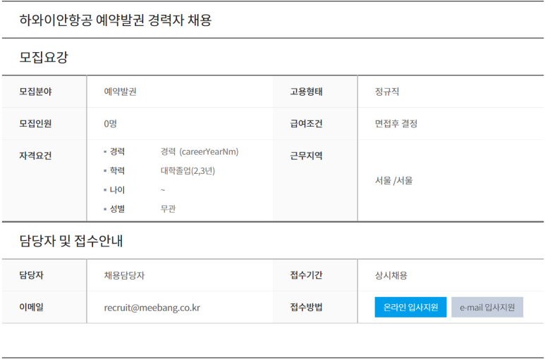Select the 경력 (careerYearNm) text
545x359 pixels.
pyautogui.click(x=200, y=151)
